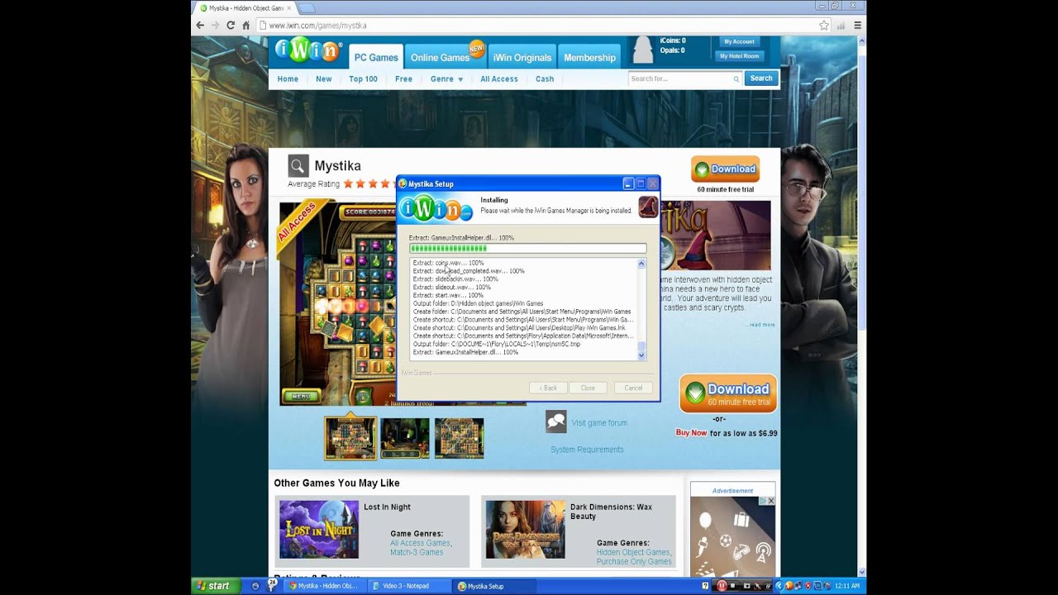Click the install log scroll down arrow
Screen dimensions: 1058x595
[x=641, y=355]
